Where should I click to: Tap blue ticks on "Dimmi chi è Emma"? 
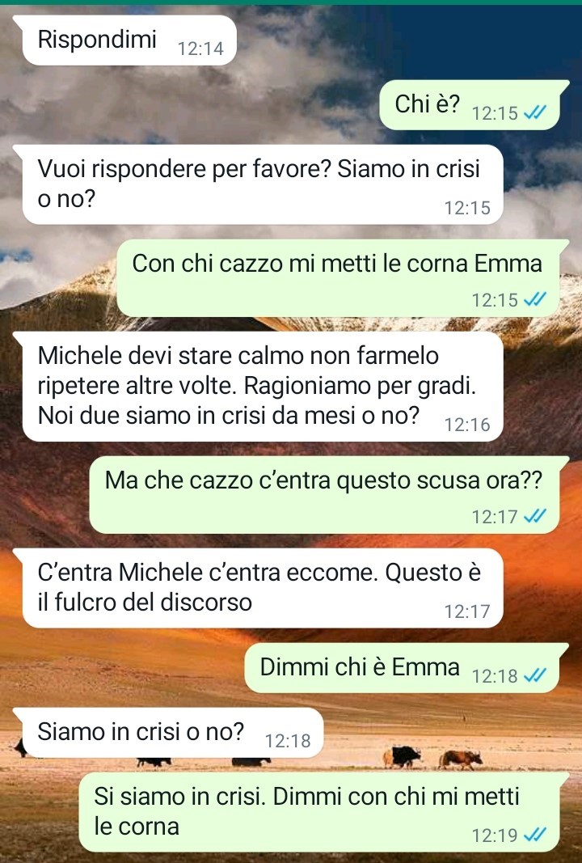tap(534, 675)
